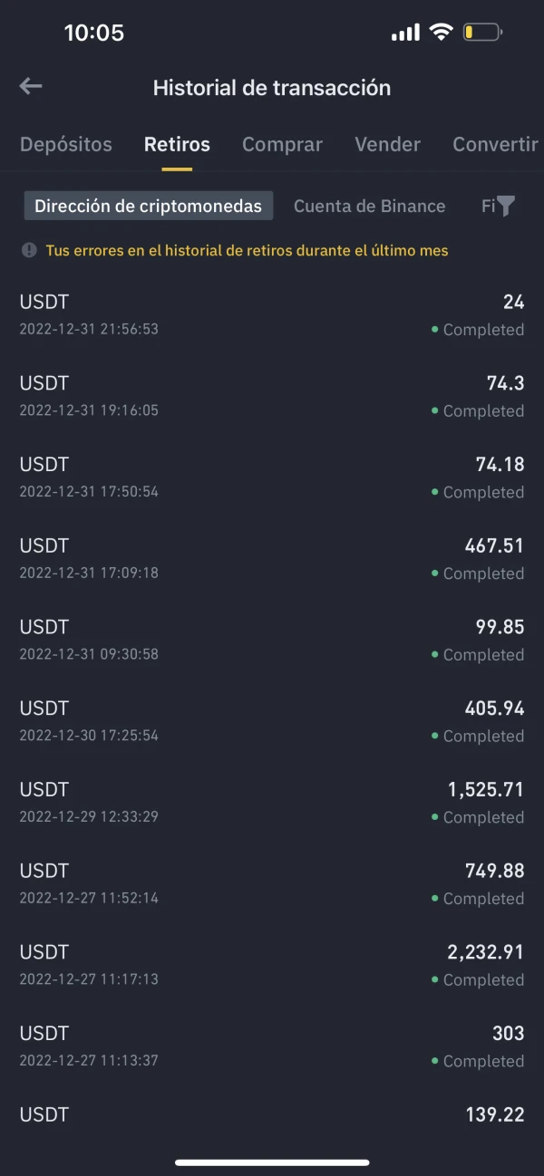This screenshot has height=1176, width=544.
Task: Open the filter funnel icon
Action: (505, 207)
